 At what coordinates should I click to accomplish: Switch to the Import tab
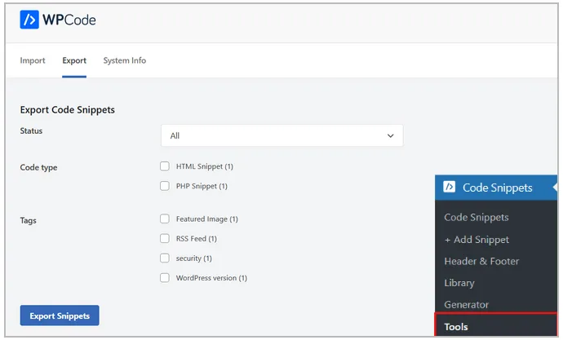click(x=33, y=60)
